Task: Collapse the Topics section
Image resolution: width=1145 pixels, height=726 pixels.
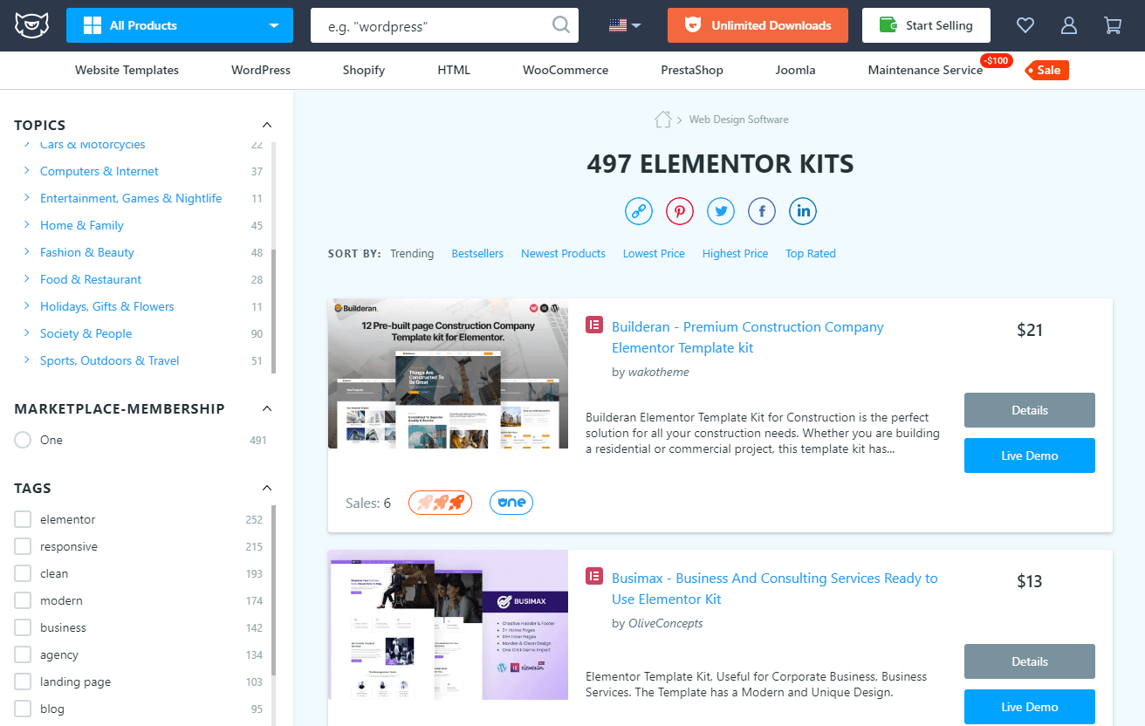Action: point(267,125)
